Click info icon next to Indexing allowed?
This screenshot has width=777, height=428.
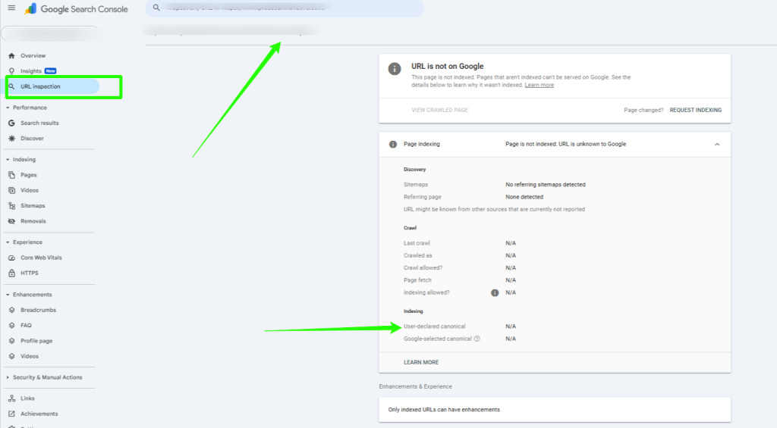[495, 293]
